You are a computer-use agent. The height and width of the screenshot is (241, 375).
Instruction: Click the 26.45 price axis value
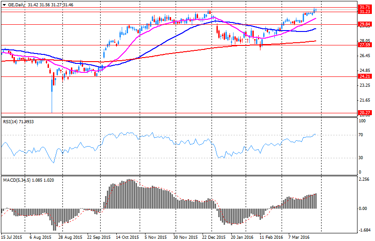[365, 56]
